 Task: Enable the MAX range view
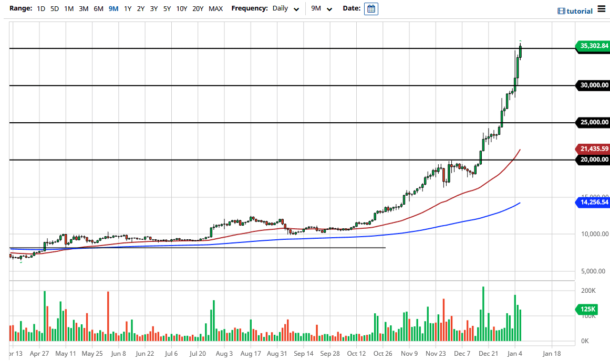tap(215, 9)
